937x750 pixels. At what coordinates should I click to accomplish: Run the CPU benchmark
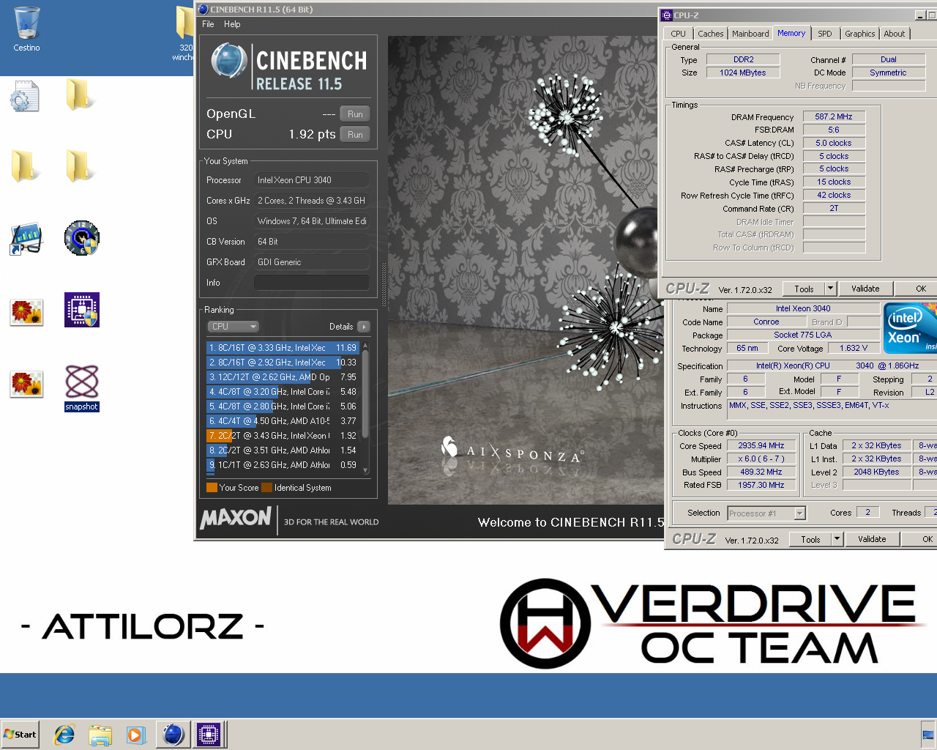point(355,135)
